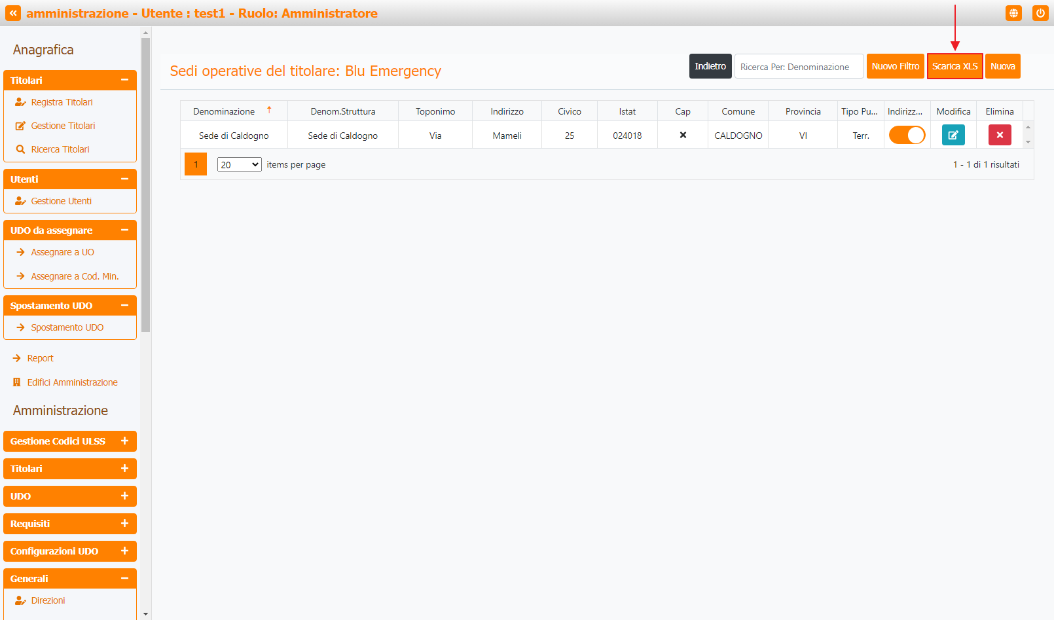The width and height of the screenshot is (1054, 620).
Task: Click the Cap cross mark in row
Action: pyautogui.click(x=683, y=135)
